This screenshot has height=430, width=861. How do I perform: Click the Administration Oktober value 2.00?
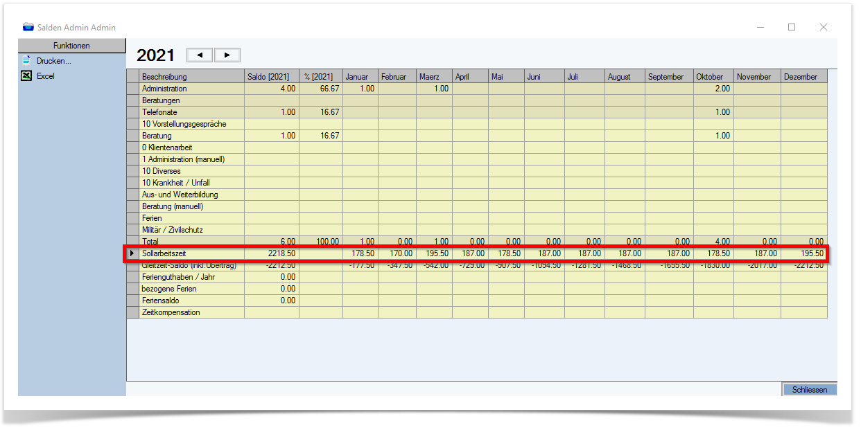722,89
